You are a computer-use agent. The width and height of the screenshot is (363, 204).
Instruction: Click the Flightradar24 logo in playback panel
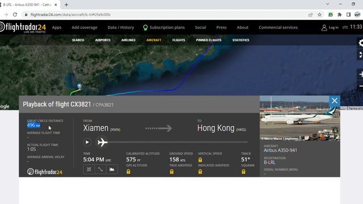pyautogui.click(x=44, y=172)
